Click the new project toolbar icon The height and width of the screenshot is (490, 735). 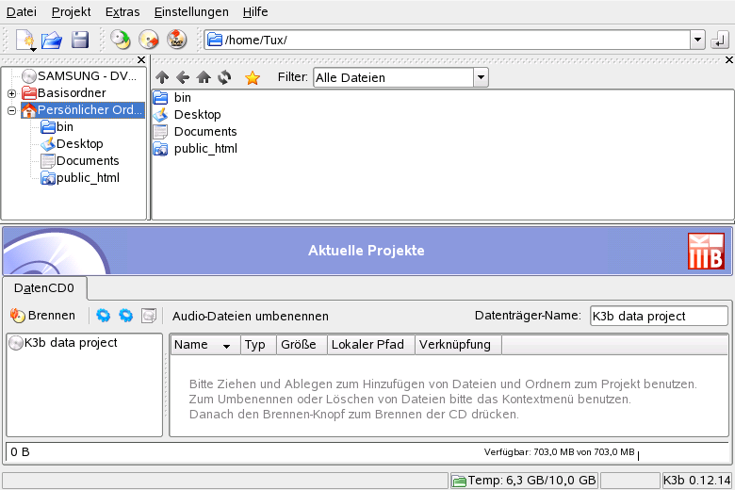click(x=24, y=40)
